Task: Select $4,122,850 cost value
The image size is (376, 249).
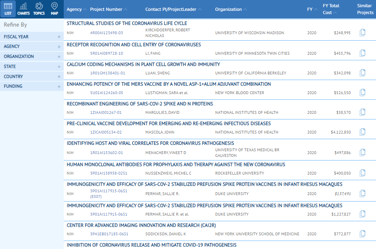Action: (341, 132)
